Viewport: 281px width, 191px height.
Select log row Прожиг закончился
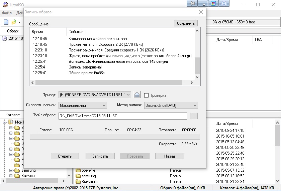[x=112, y=50]
